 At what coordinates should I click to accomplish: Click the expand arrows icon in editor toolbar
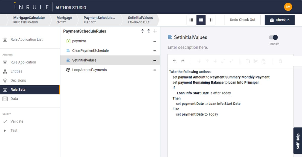tap(223, 61)
